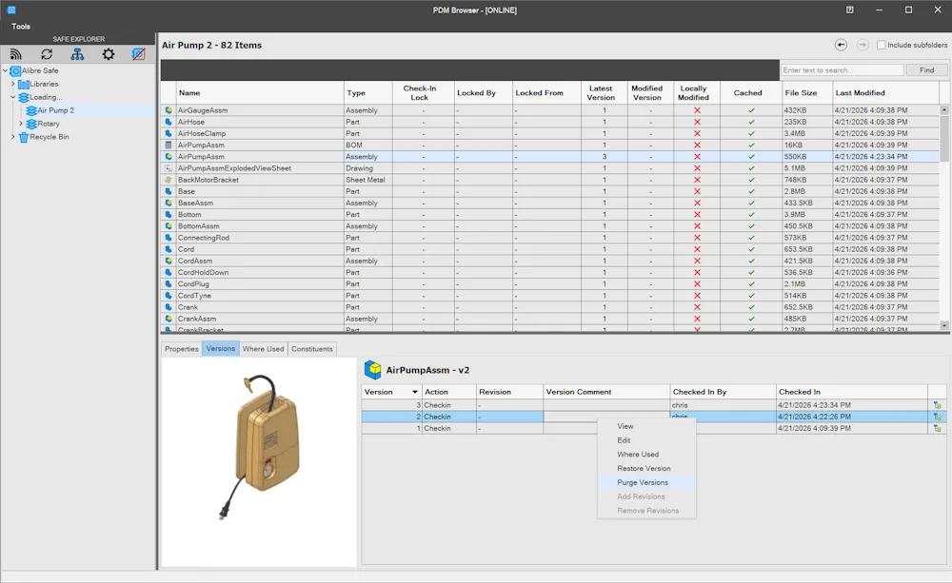
Task: Click the crossed-out safe icon in toolbar
Action: pos(138,54)
